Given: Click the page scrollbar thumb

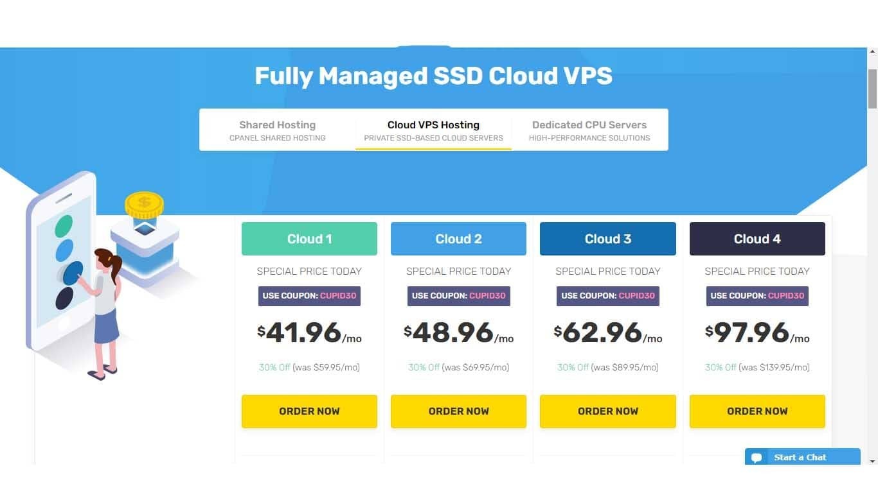Looking at the screenshot, I should (x=872, y=89).
